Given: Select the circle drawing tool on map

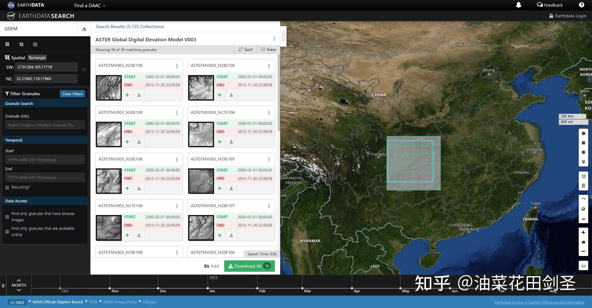Looking at the screenshot, I should click(x=583, y=152).
